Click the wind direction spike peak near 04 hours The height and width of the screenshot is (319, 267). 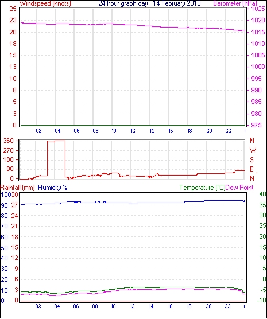(x=60, y=141)
